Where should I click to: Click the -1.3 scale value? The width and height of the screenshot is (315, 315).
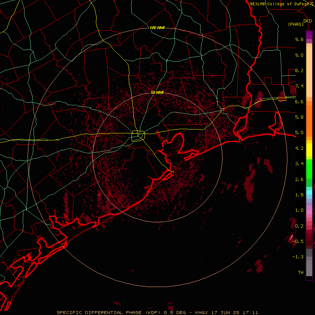298,257
